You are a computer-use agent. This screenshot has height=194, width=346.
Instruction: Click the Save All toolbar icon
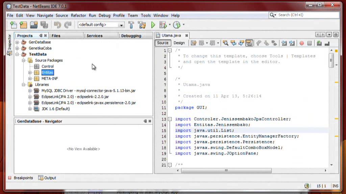[44, 25]
